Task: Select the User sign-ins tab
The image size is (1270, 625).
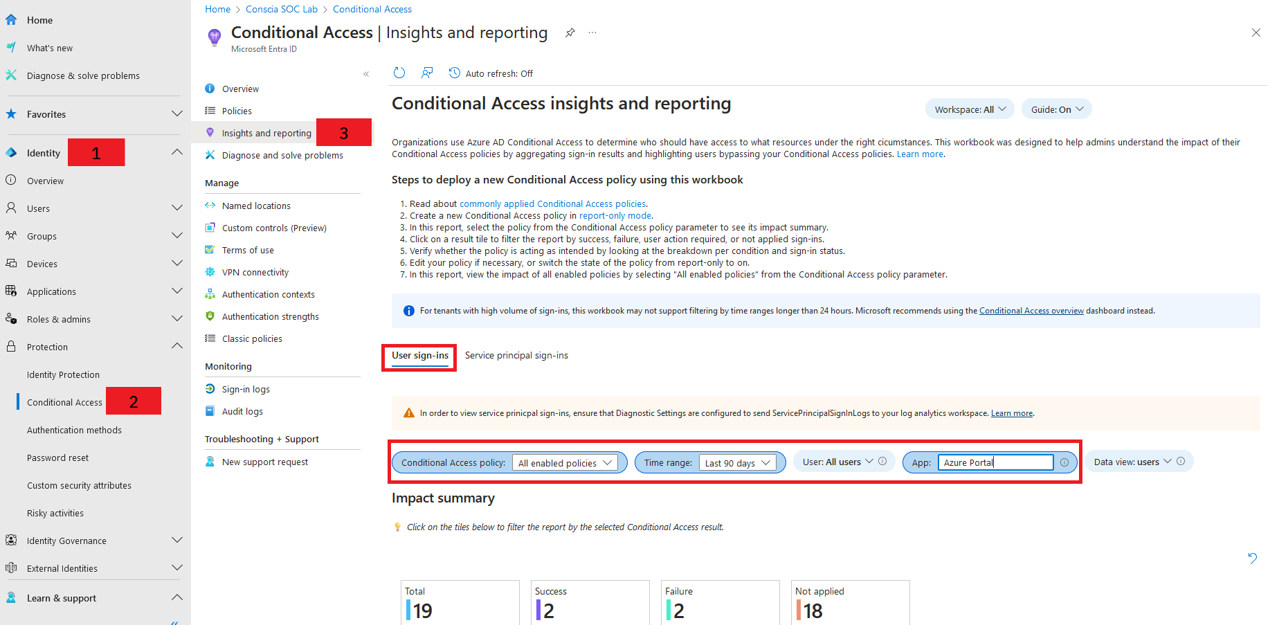Action: tap(419, 355)
